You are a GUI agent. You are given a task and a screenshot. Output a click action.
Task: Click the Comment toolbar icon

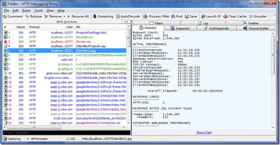[x=5, y=17]
